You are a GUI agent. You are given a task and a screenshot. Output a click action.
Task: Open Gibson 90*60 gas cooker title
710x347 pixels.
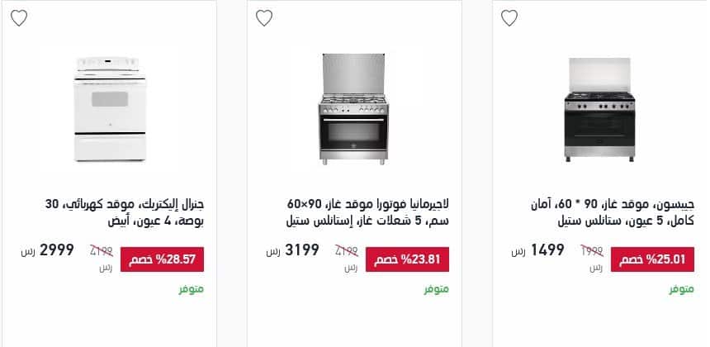tap(613, 213)
